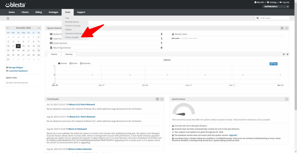This screenshot has width=297, height=153.
Task: Open the SwiftModders company dropdown
Action: click(276, 7)
